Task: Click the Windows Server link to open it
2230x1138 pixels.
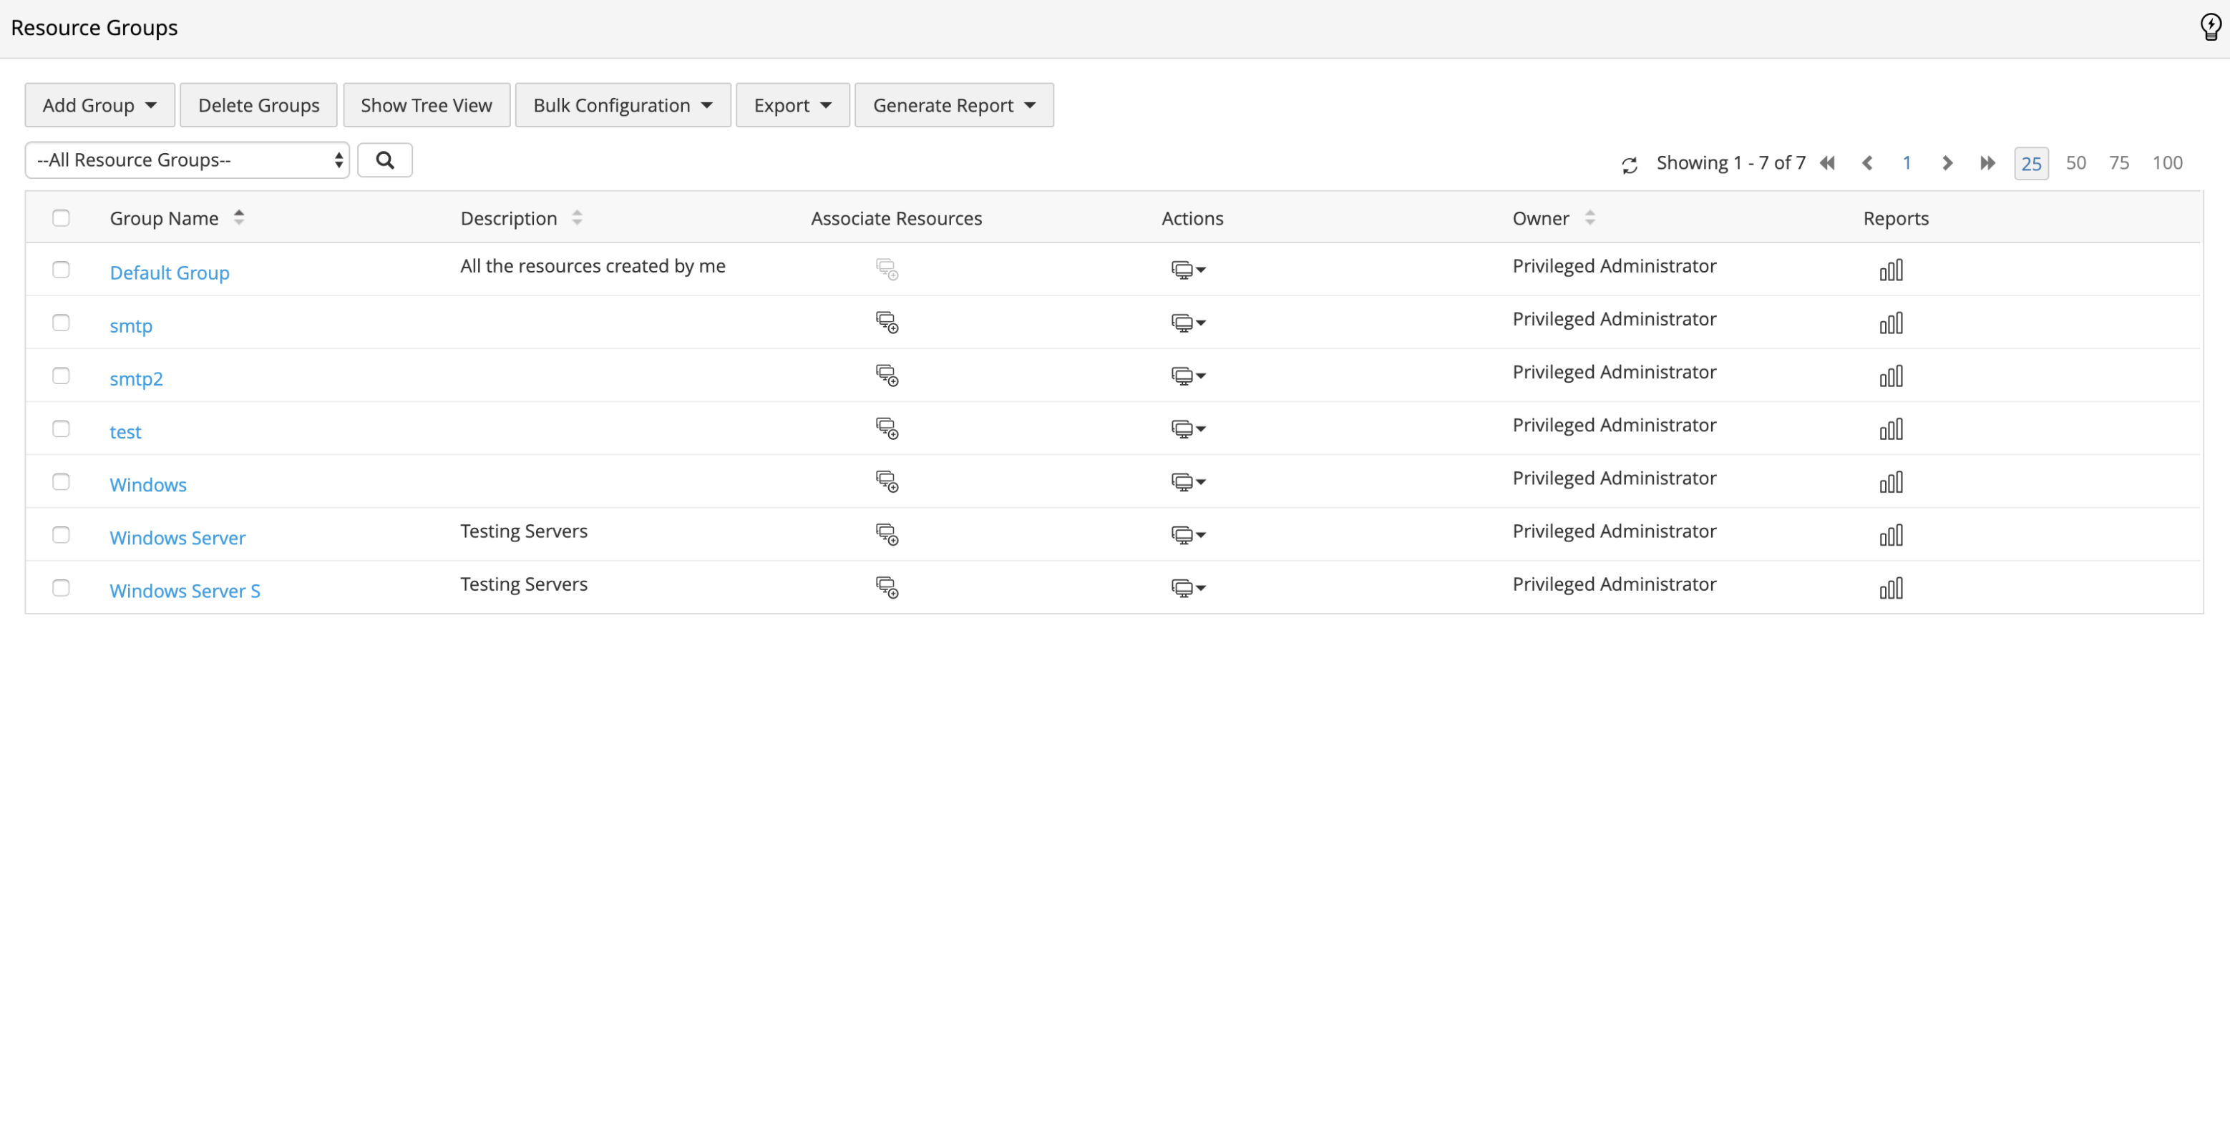Action: tap(177, 537)
